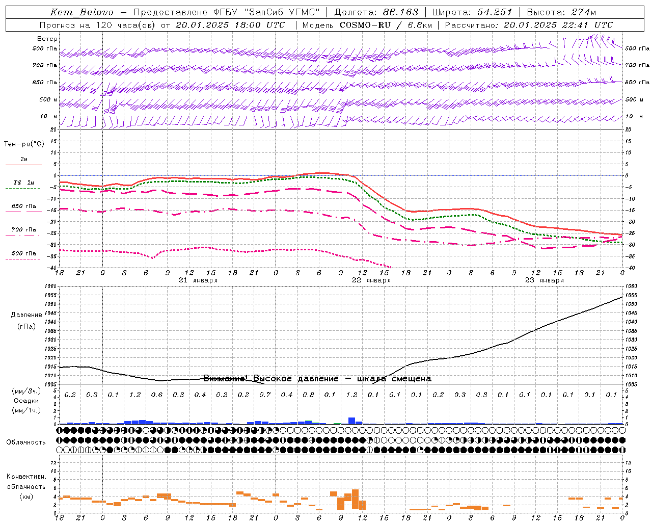Click the 0.8 three-hour precipitation value
This screenshot has width=652, height=522.
click(x=308, y=395)
